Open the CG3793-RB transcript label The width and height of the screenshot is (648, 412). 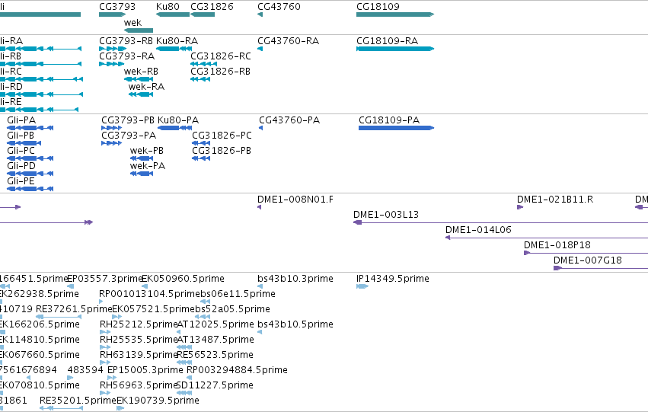[x=126, y=41]
